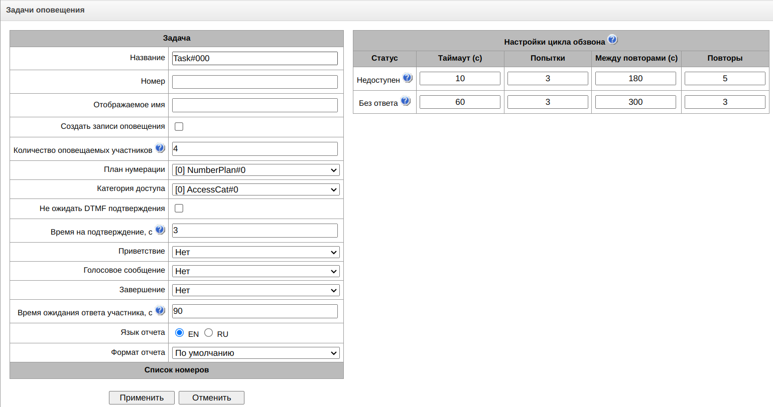Click help icon next to 'Без ответа' status
Viewport: 773px width, 407px height.
[x=406, y=101]
